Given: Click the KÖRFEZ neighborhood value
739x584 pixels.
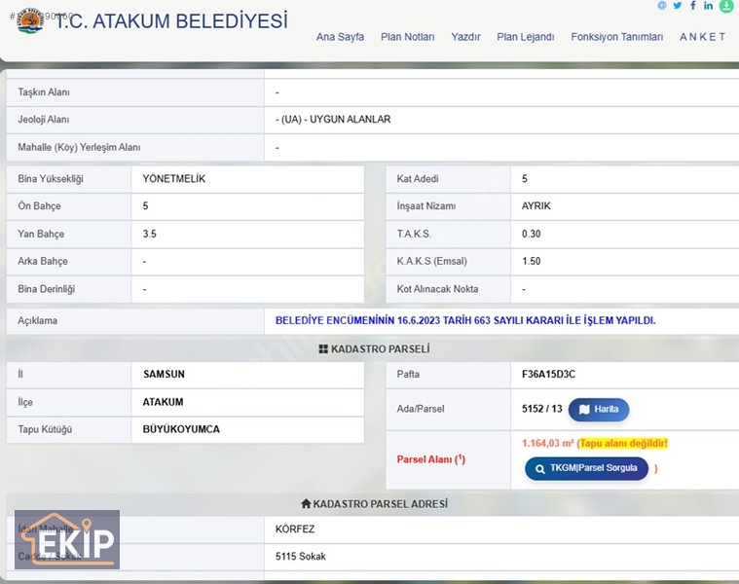Looking at the screenshot, I should point(295,529).
